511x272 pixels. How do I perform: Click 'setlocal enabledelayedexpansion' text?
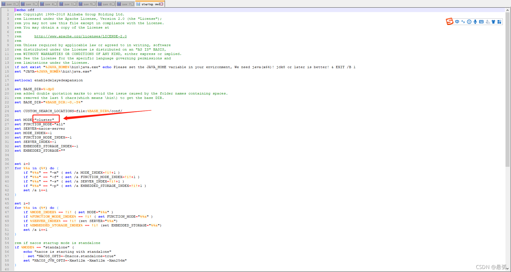pyautogui.click(x=49, y=80)
